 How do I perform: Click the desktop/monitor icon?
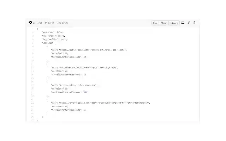[183, 23]
